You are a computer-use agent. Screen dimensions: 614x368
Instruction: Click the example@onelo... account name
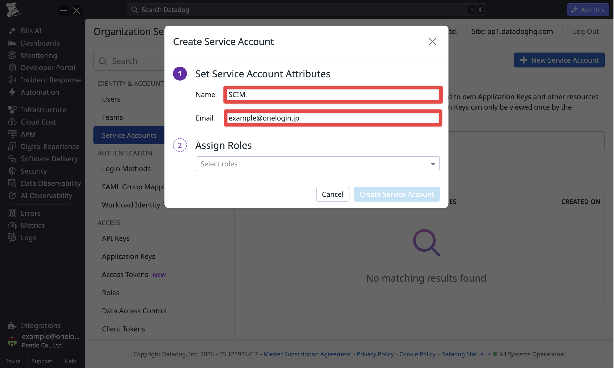[51, 337]
